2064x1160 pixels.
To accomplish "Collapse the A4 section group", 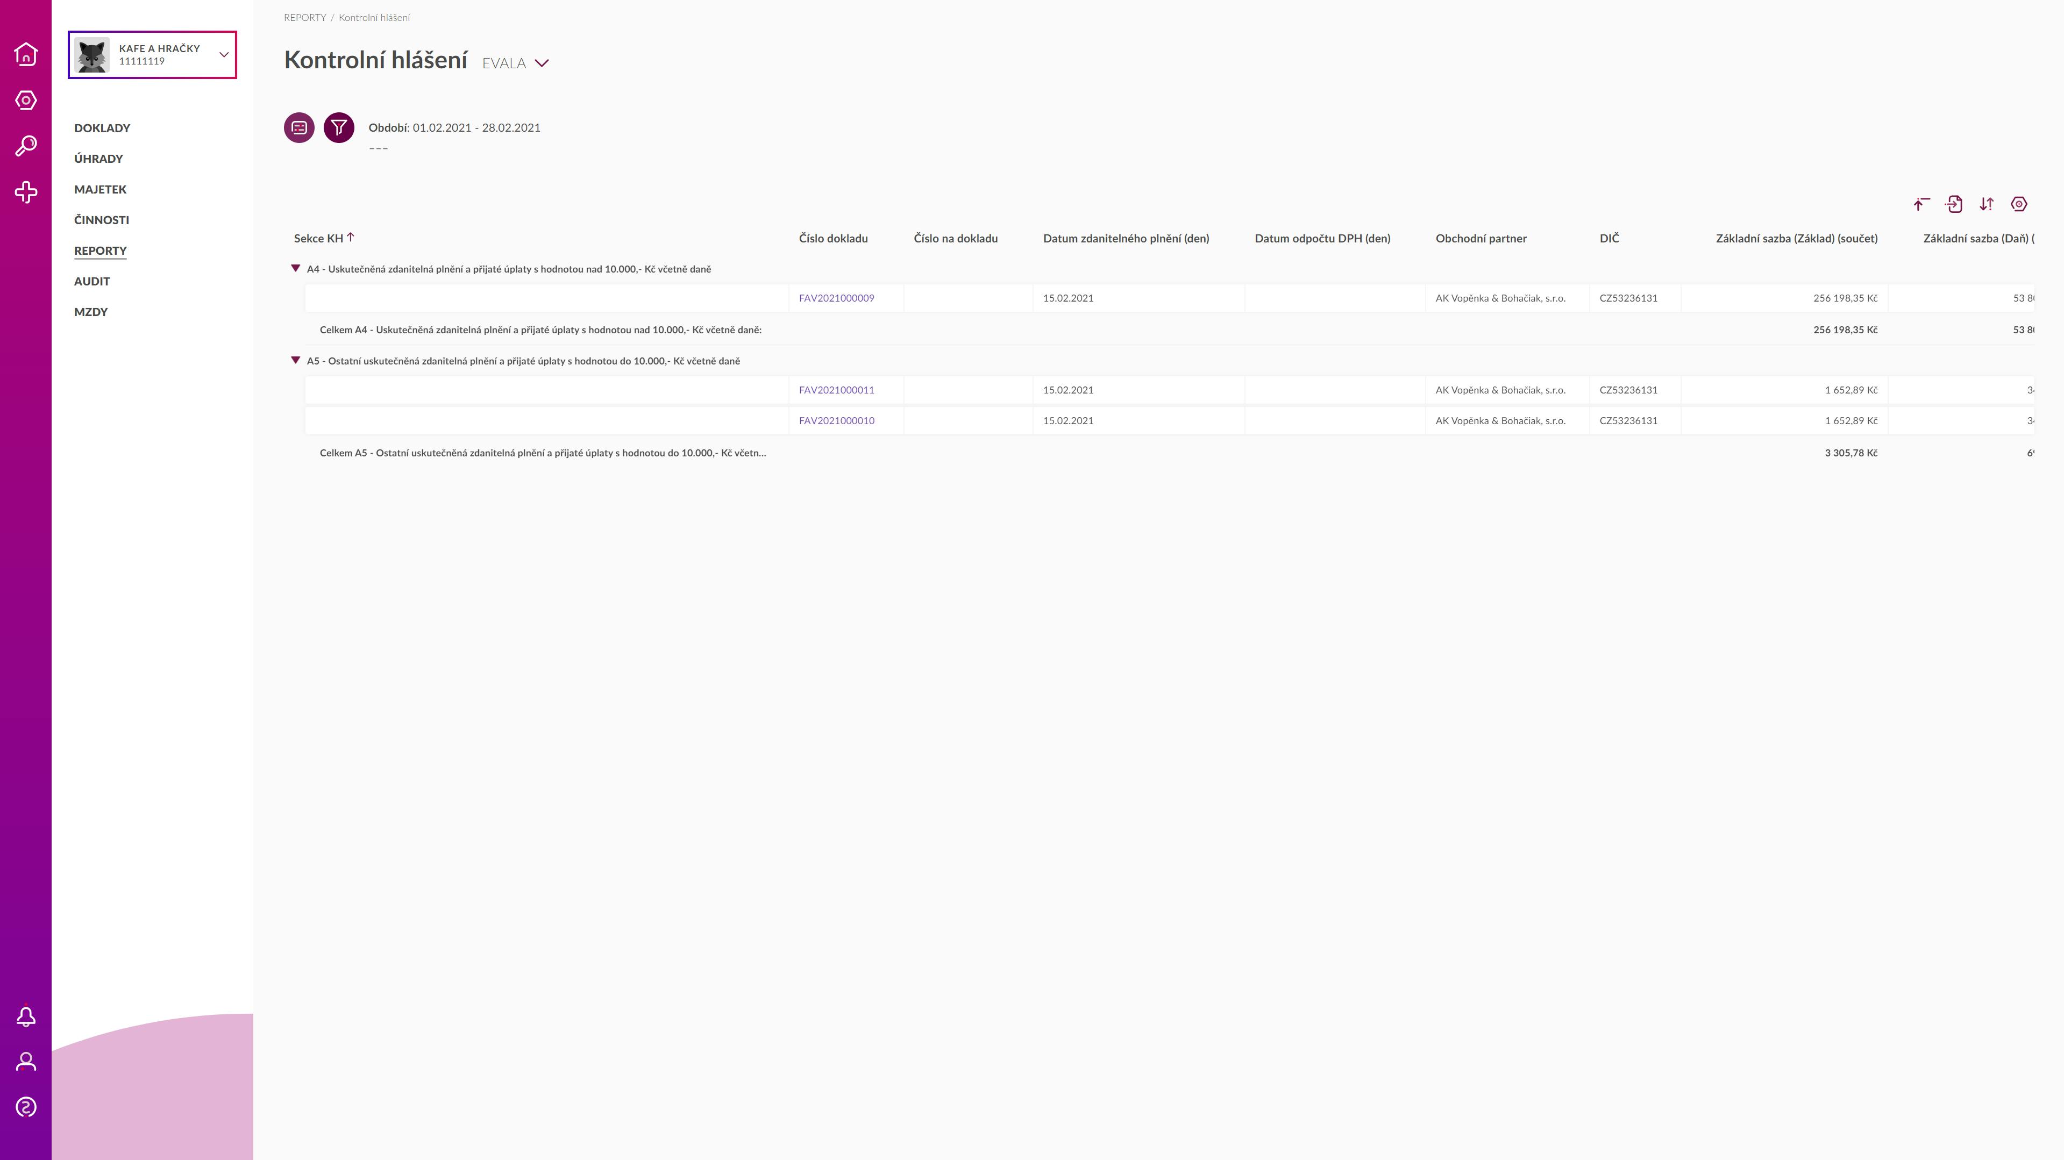I will [x=296, y=268].
